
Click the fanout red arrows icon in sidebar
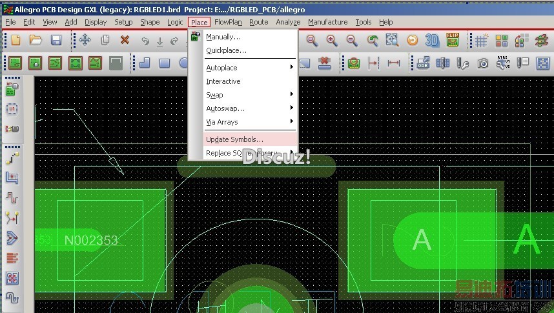pyautogui.click(x=12, y=257)
